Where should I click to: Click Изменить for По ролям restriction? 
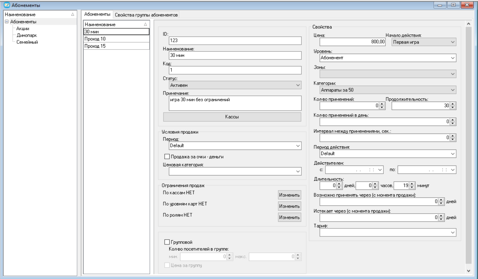click(x=290, y=217)
